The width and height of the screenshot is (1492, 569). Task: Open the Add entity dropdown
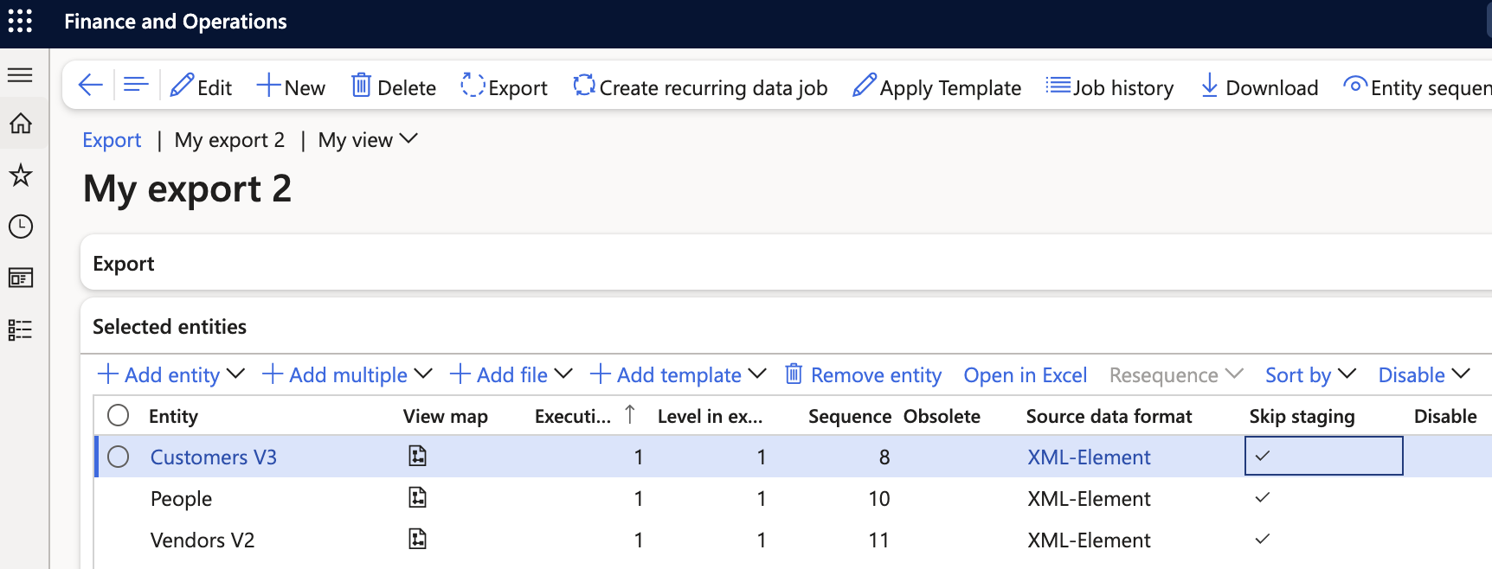click(171, 374)
